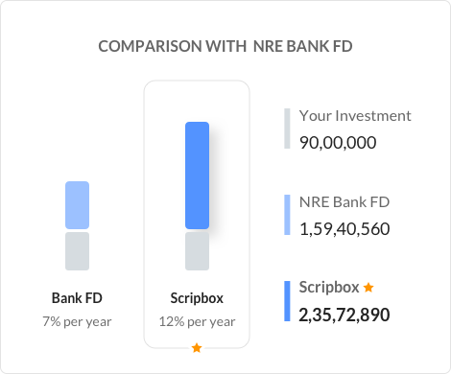Select the Scripbox label under the chart
This screenshot has width=451, height=374.
coord(197,298)
